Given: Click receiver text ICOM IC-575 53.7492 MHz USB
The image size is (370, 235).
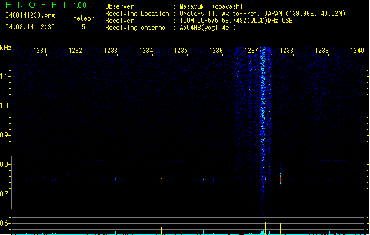Looking at the screenshot, I should [236, 21].
